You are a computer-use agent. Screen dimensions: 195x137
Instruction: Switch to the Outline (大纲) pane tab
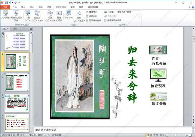pos(15,29)
